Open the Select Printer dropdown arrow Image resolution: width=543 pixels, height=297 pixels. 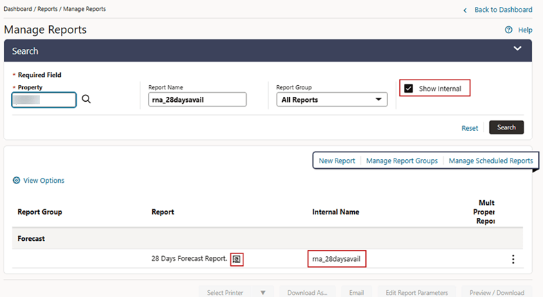(263, 292)
